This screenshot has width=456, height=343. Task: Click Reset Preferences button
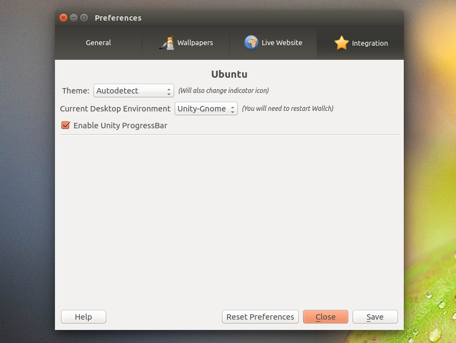click(260, 316)
